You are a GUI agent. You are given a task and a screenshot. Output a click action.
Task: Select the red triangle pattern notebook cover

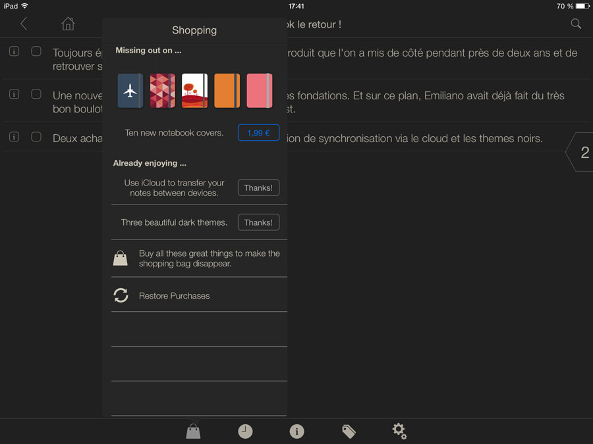(163, 91)
